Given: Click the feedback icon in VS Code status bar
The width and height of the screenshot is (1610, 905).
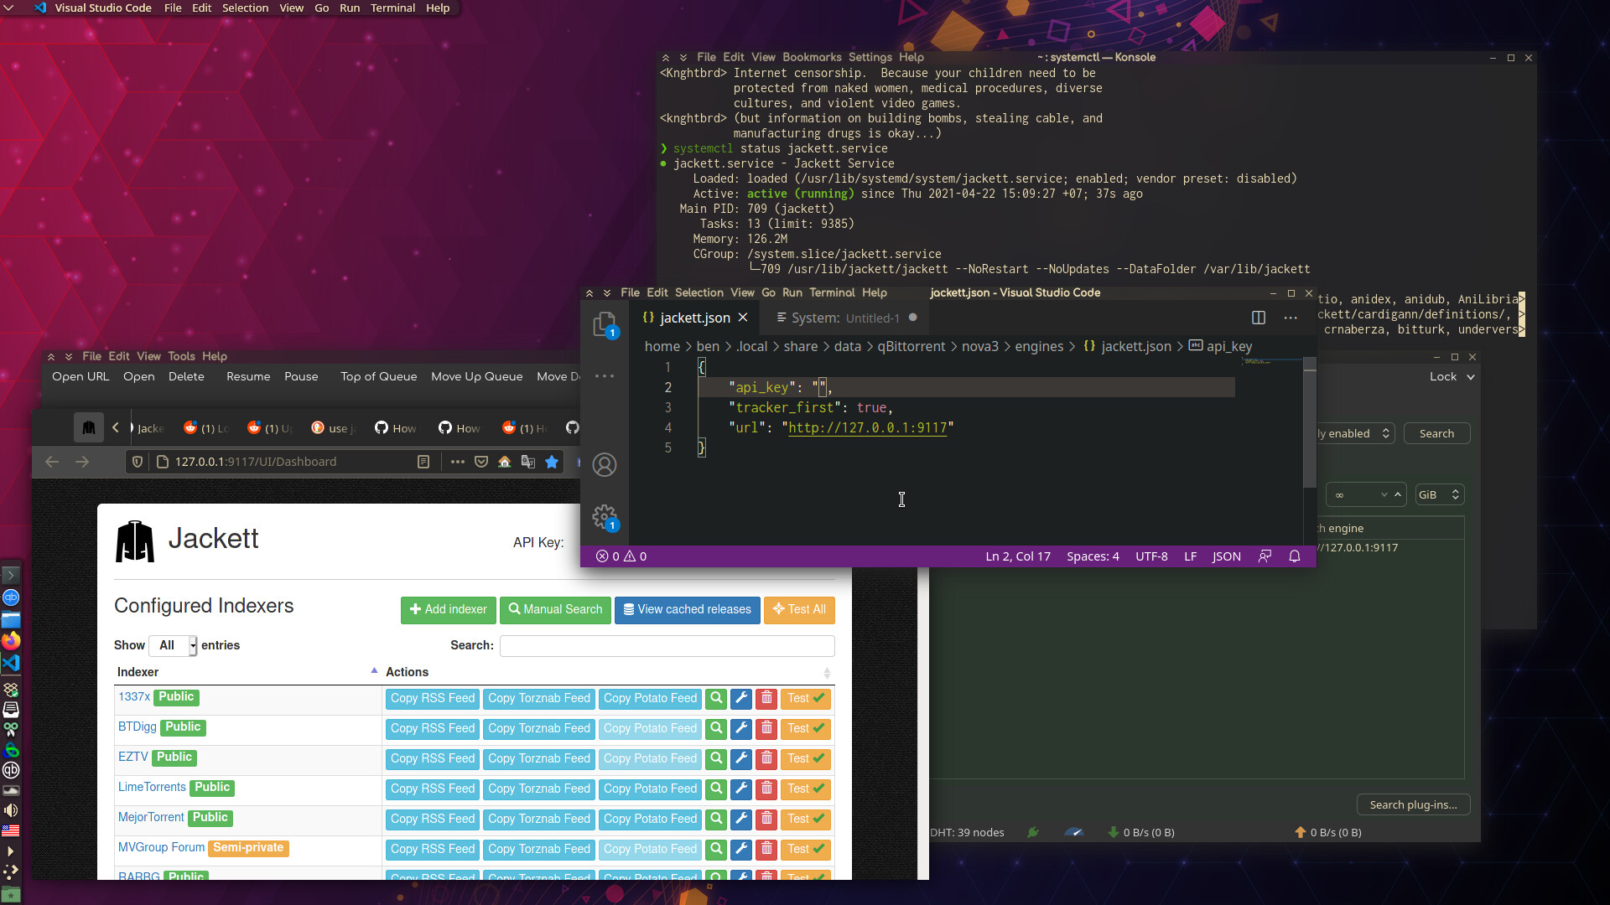Looking at the screenshot, I should pyautogui.click(x=1265, y=556).
